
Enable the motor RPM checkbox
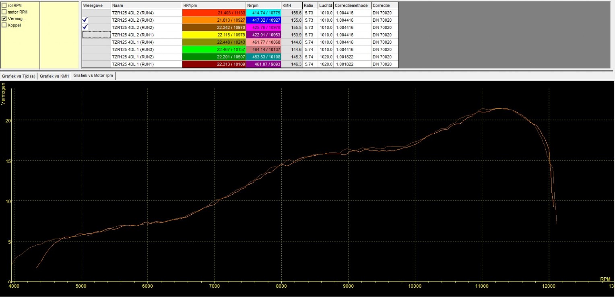click(x=4, y=12)
